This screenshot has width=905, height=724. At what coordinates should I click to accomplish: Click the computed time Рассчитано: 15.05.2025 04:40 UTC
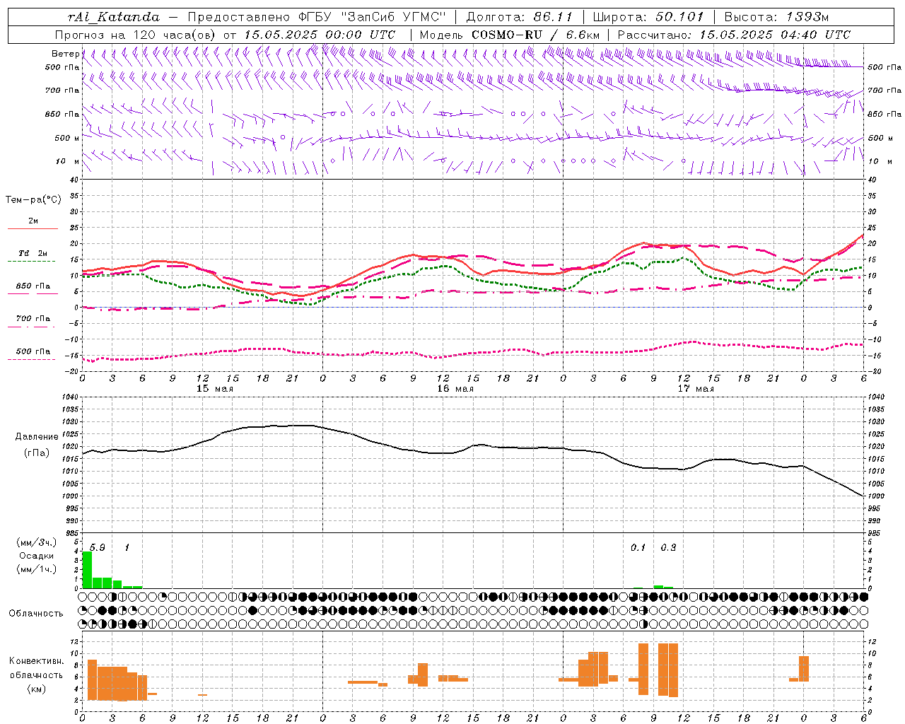pos(734,35)
